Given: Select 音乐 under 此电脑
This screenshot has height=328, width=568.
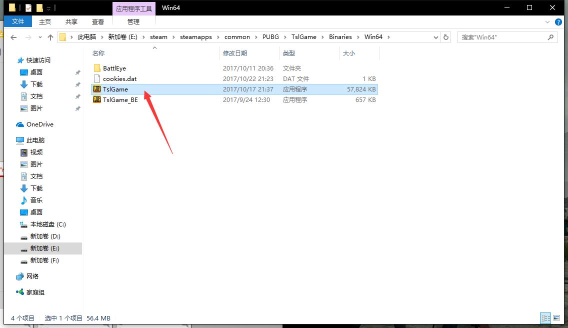Looking at the screenshot, I should pyautogui.click(x=31, y=200).
